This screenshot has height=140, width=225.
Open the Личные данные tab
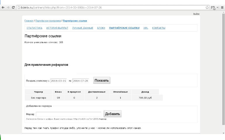click(x=83, y=28)
